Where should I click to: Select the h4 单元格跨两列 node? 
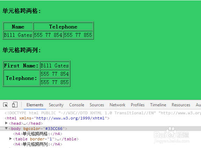click(38, 144)
